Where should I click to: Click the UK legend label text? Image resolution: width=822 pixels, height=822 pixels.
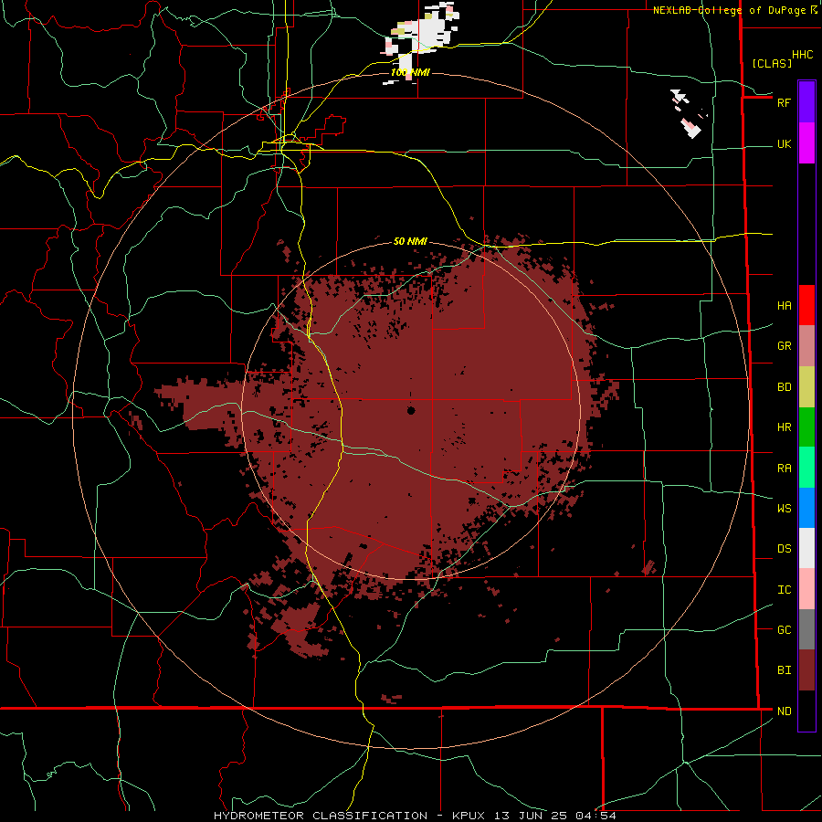[x=784, y=144]
